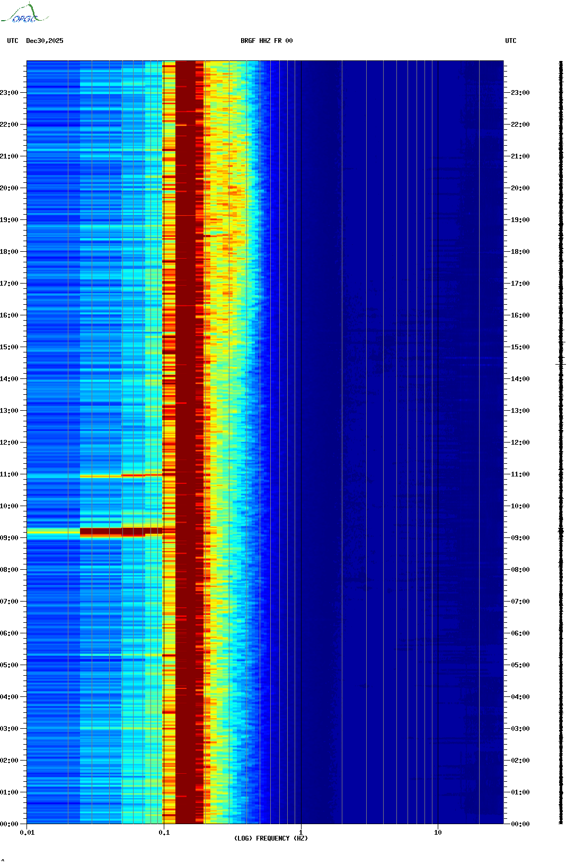The image size is (584, 866).
Task: Select the (LOG) FREQUENCY (HZ) axis caption
Action: tap(271, 838)
